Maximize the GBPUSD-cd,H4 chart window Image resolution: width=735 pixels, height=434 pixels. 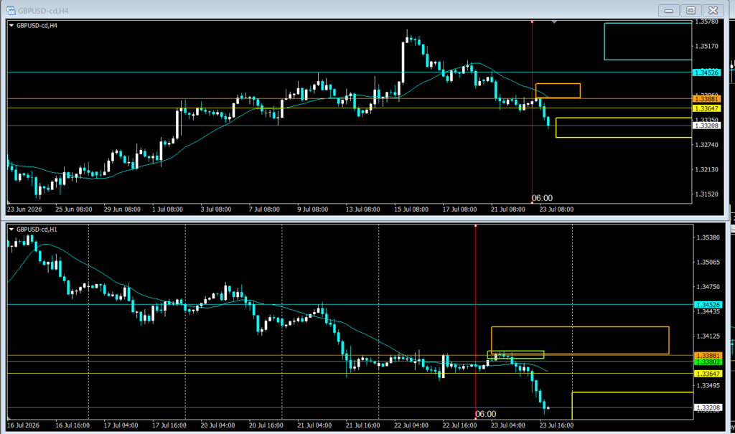691,10
